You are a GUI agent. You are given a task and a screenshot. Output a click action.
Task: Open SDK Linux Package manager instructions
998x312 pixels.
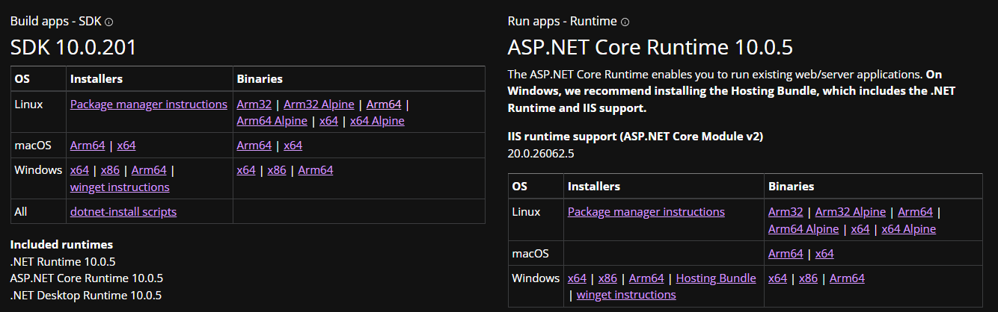pyautogui.click(x=149, y=104)
